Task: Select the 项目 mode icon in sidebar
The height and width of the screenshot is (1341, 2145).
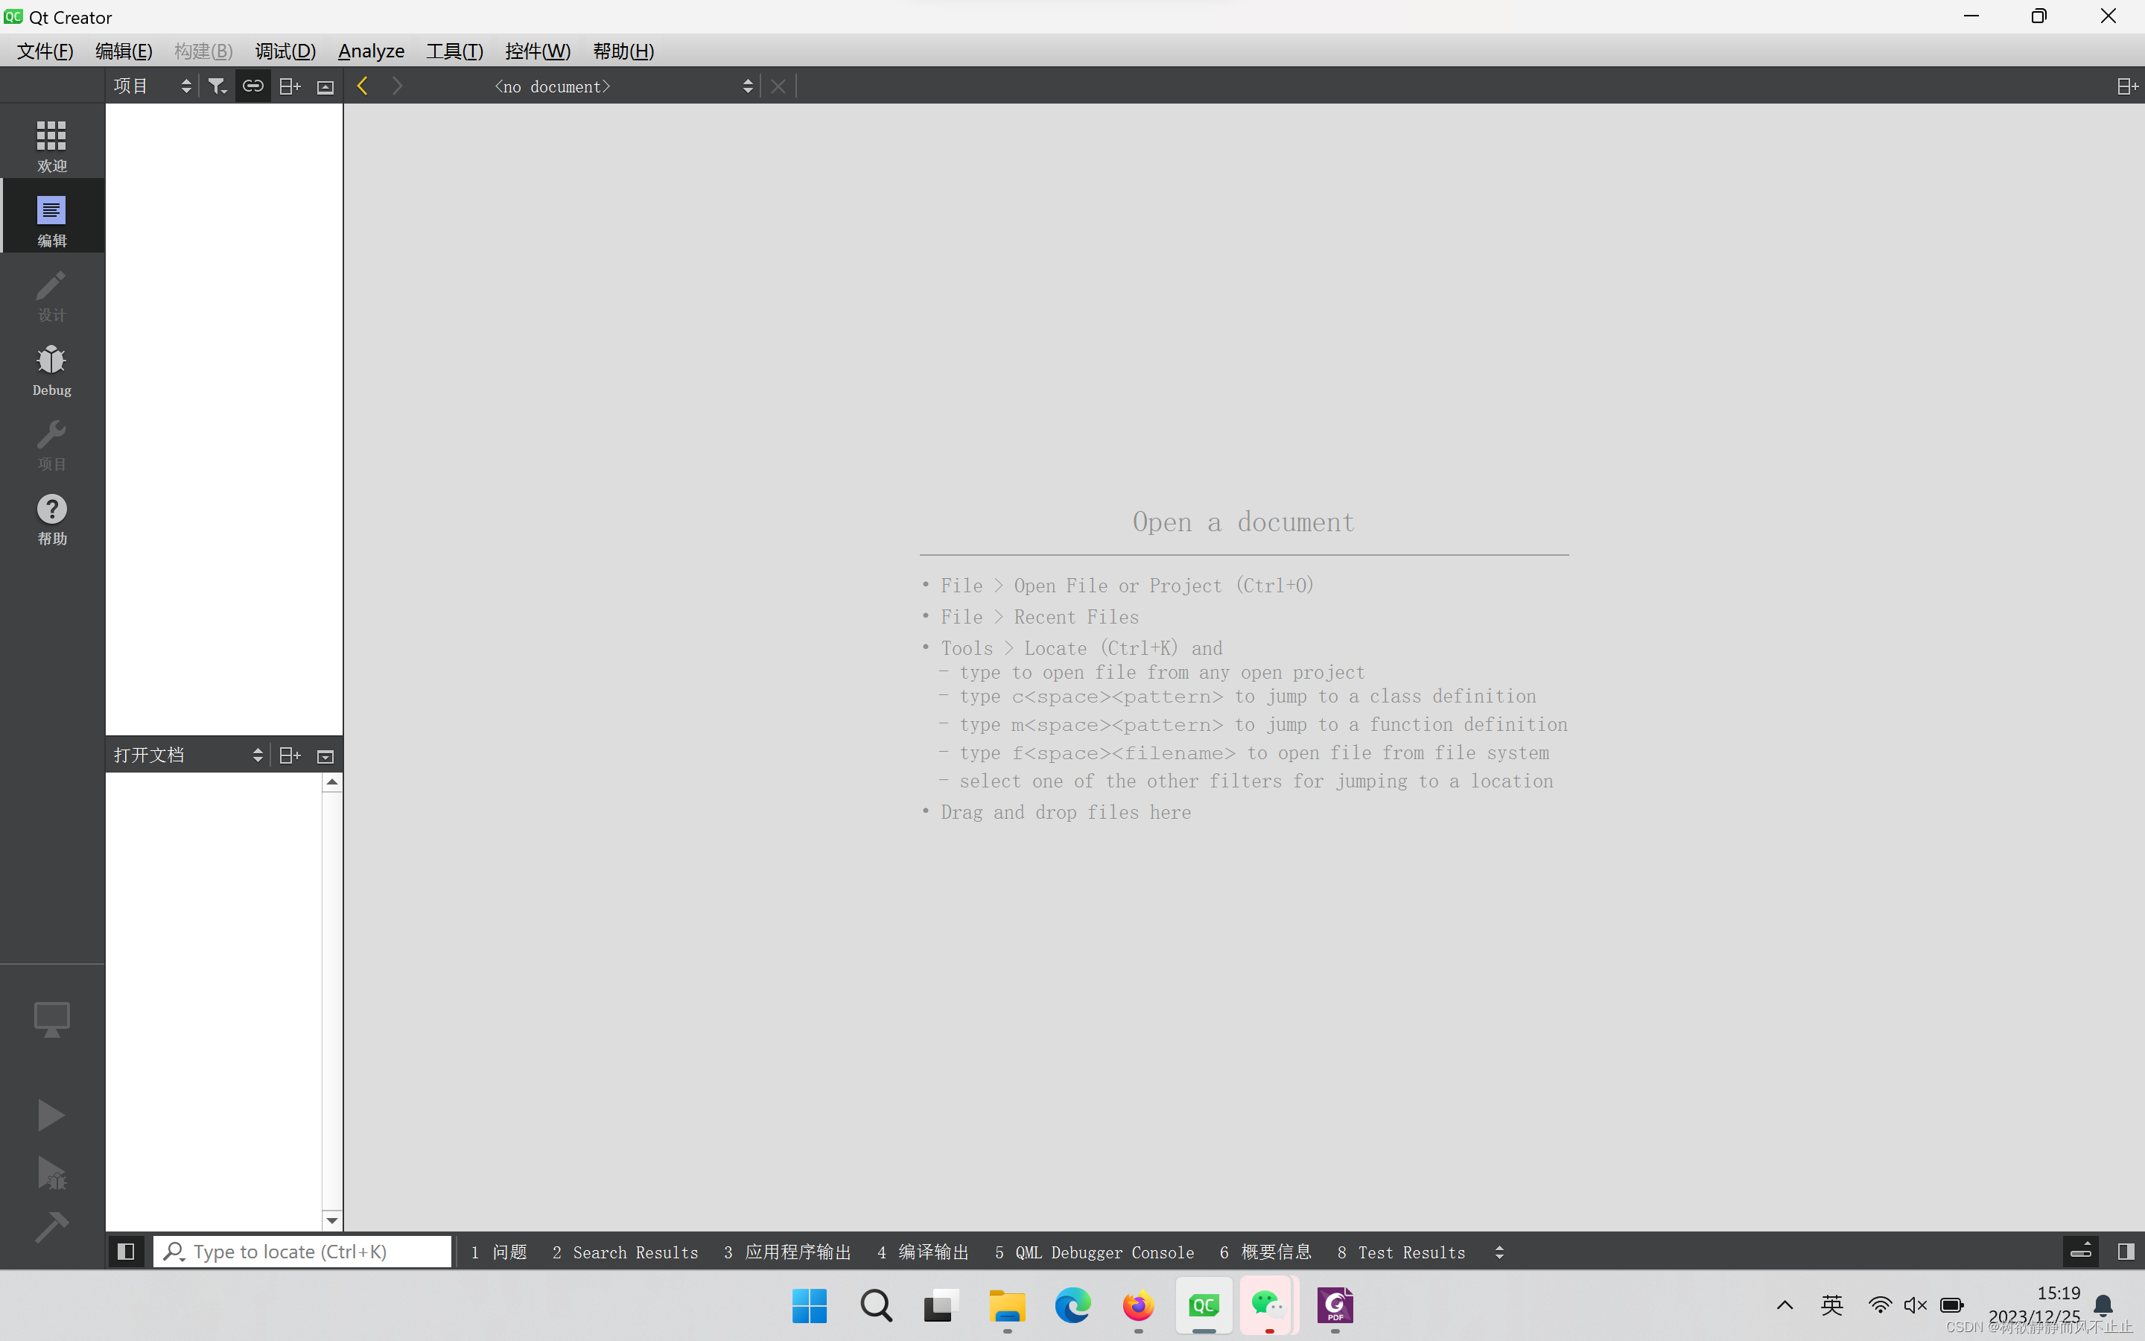Action: (x=51, y=443)
